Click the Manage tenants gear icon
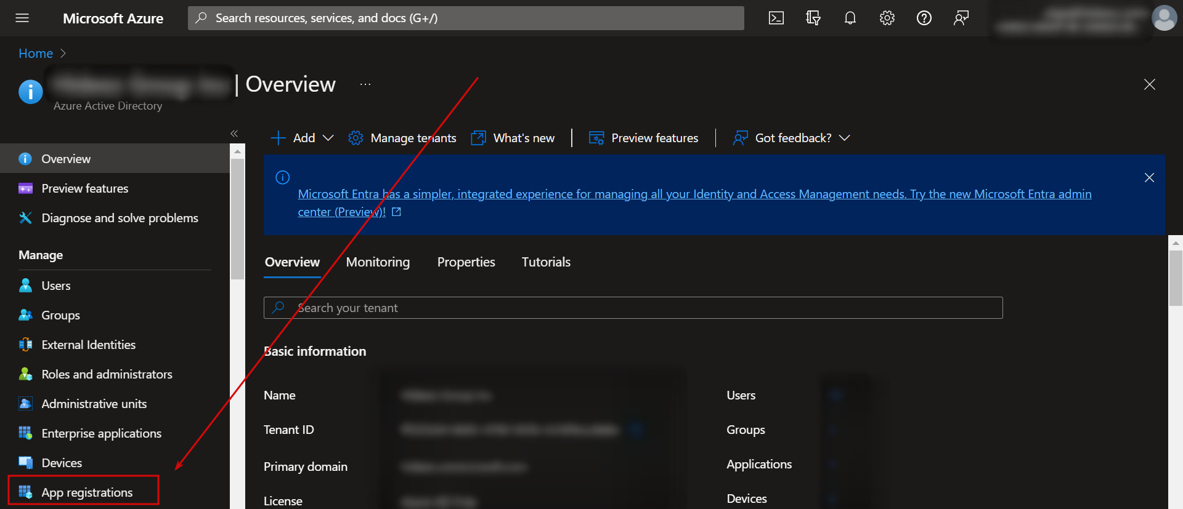The width and height of the screenshot is (1183, 509). coord(356,138)
